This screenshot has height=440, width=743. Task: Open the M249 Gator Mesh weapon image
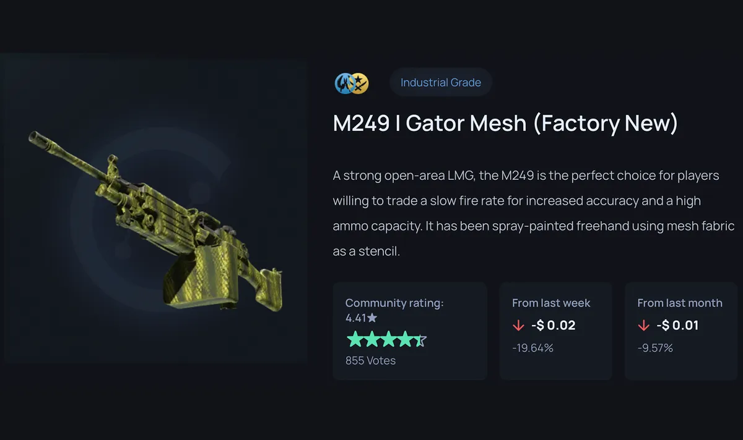point(155,208)
